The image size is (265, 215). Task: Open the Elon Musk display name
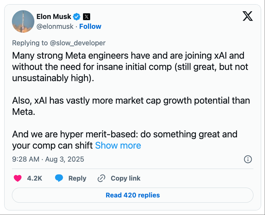(x=54, y=17)
